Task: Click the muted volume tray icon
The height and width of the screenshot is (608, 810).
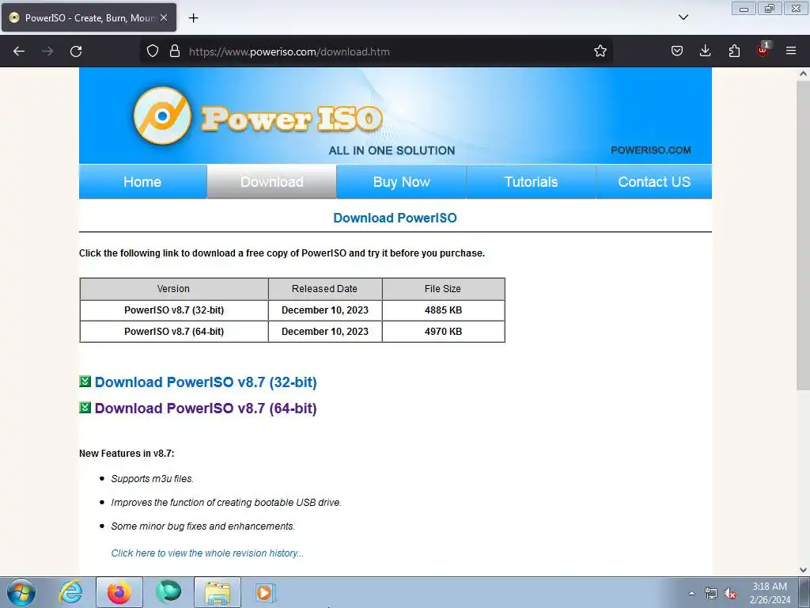Action: tap(730, 593)
